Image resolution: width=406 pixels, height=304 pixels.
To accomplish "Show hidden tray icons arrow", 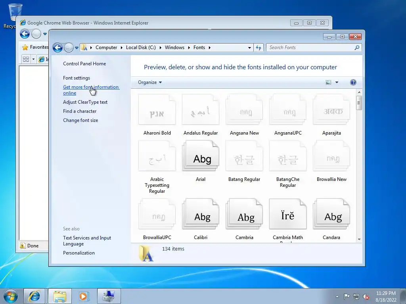I will [x=337, y=296].
